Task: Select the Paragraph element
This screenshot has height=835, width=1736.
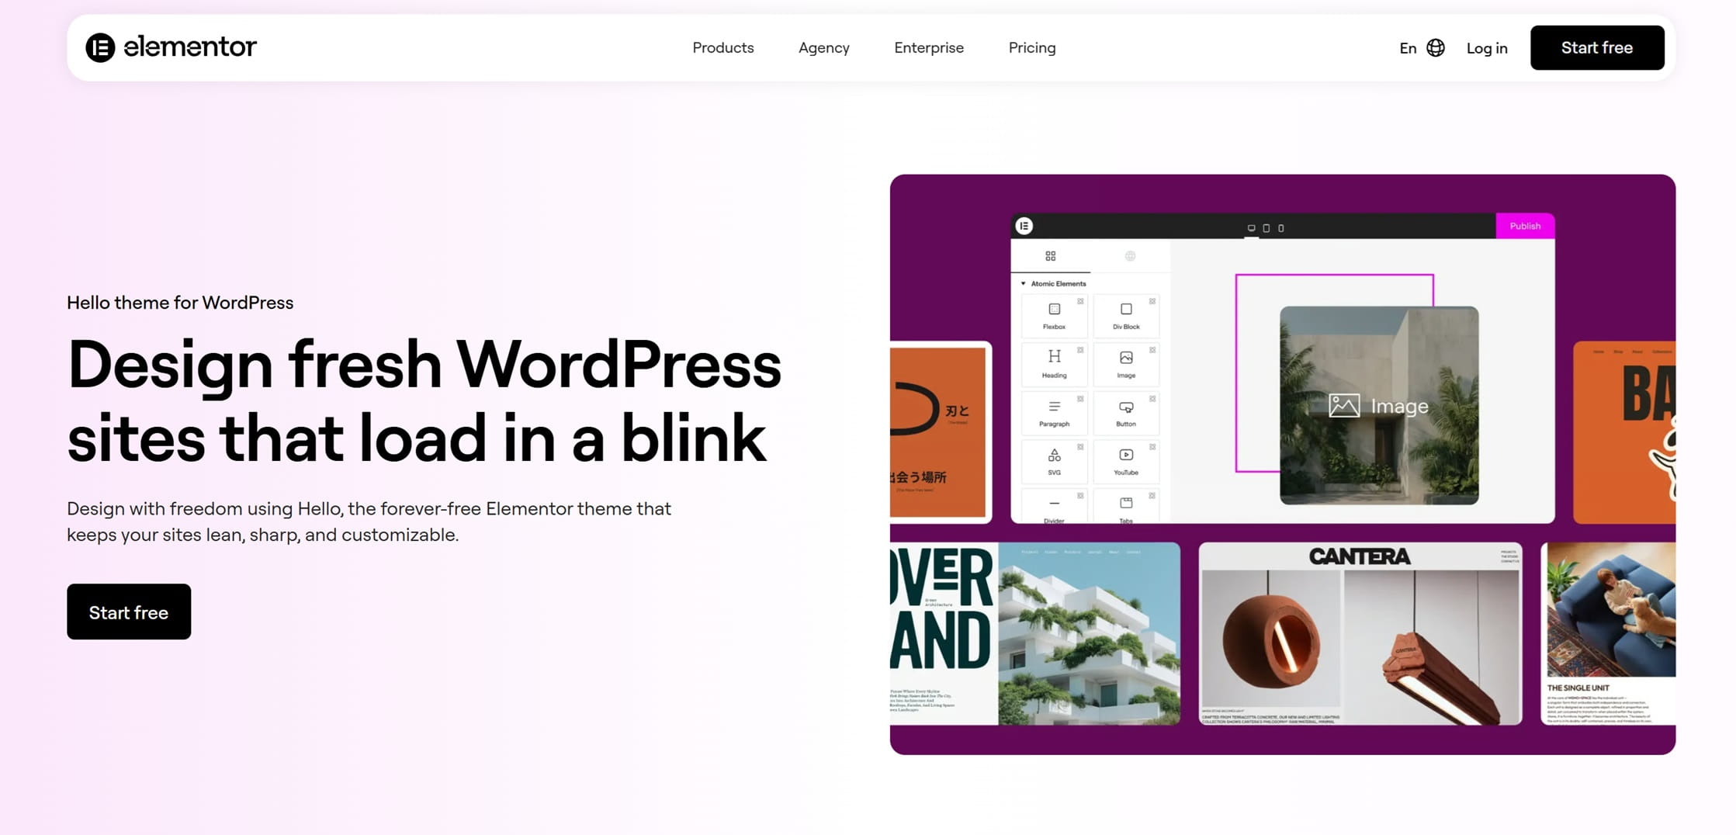Action: 1054,412
